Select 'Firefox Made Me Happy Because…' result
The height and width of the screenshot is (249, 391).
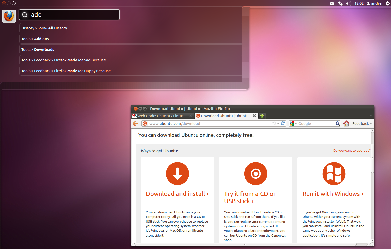[x=130, y=71]
